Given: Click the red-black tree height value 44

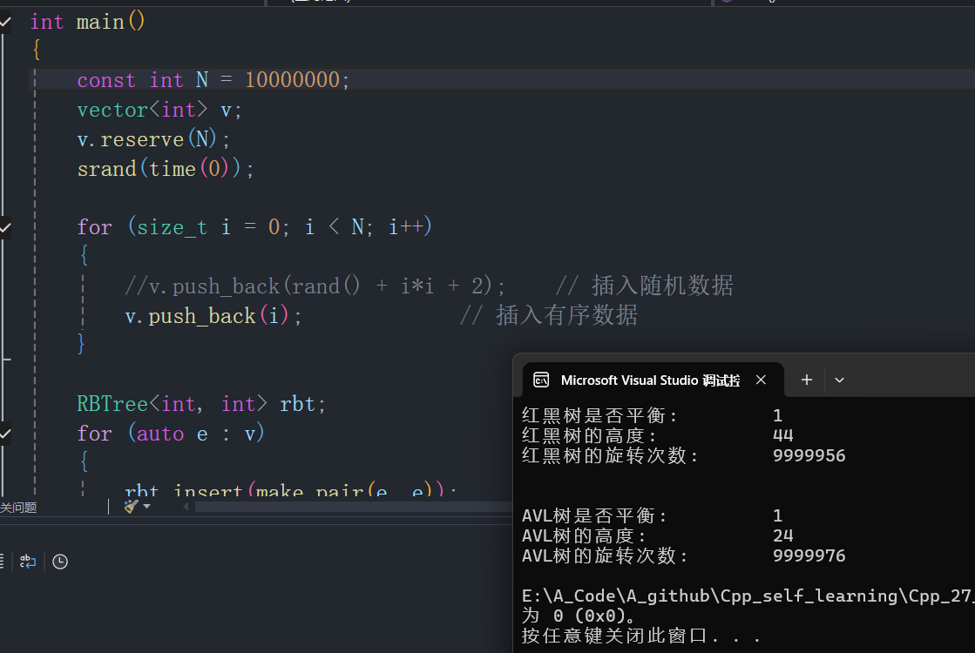Looking at the screenshot, I should (782, 435).
